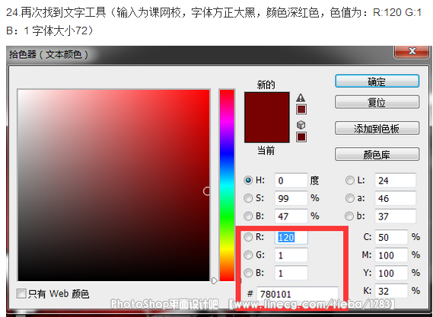Viewport: 433px width, 317px height.
Task: Select the G green radio button
Action: pyautogui.click(x=248, y=255)
